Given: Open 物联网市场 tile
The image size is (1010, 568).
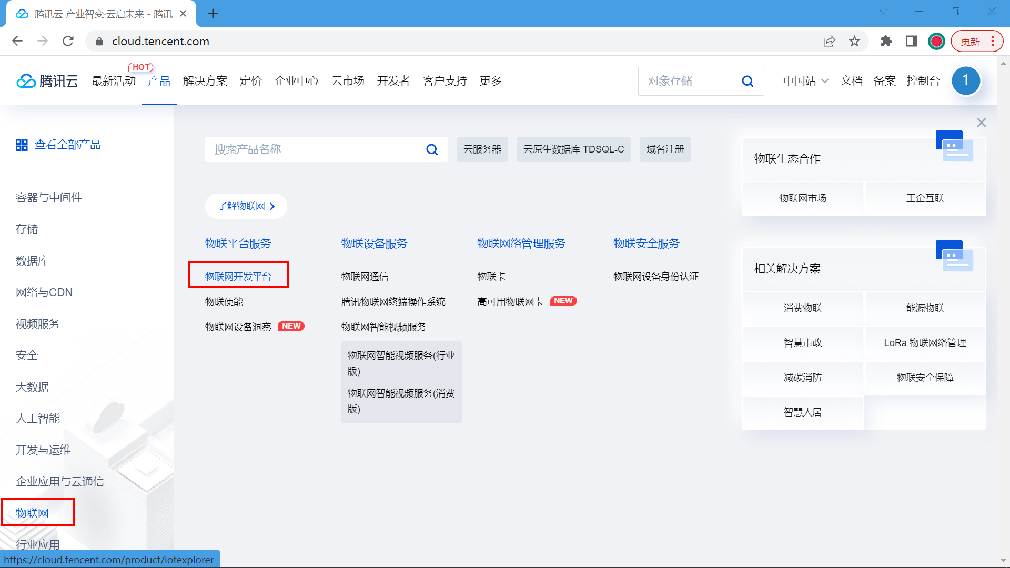Looking at the screenshot, I should [x=802, y=198].
